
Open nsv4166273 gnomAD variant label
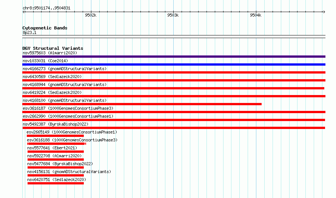pyautogui.click(x=65, y=69)
